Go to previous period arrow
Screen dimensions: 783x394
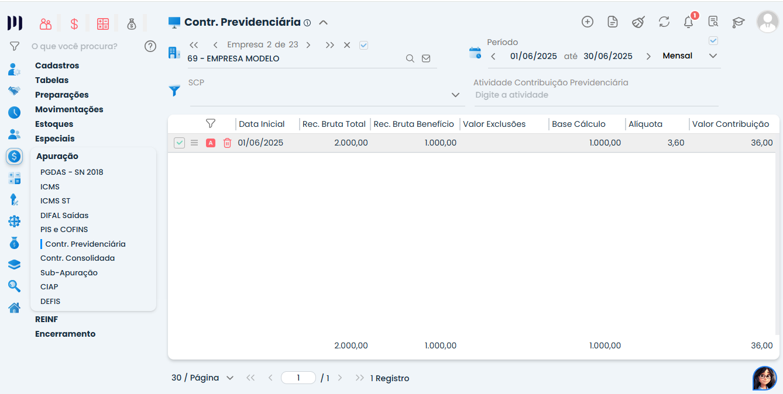click(x=493, y=56)
